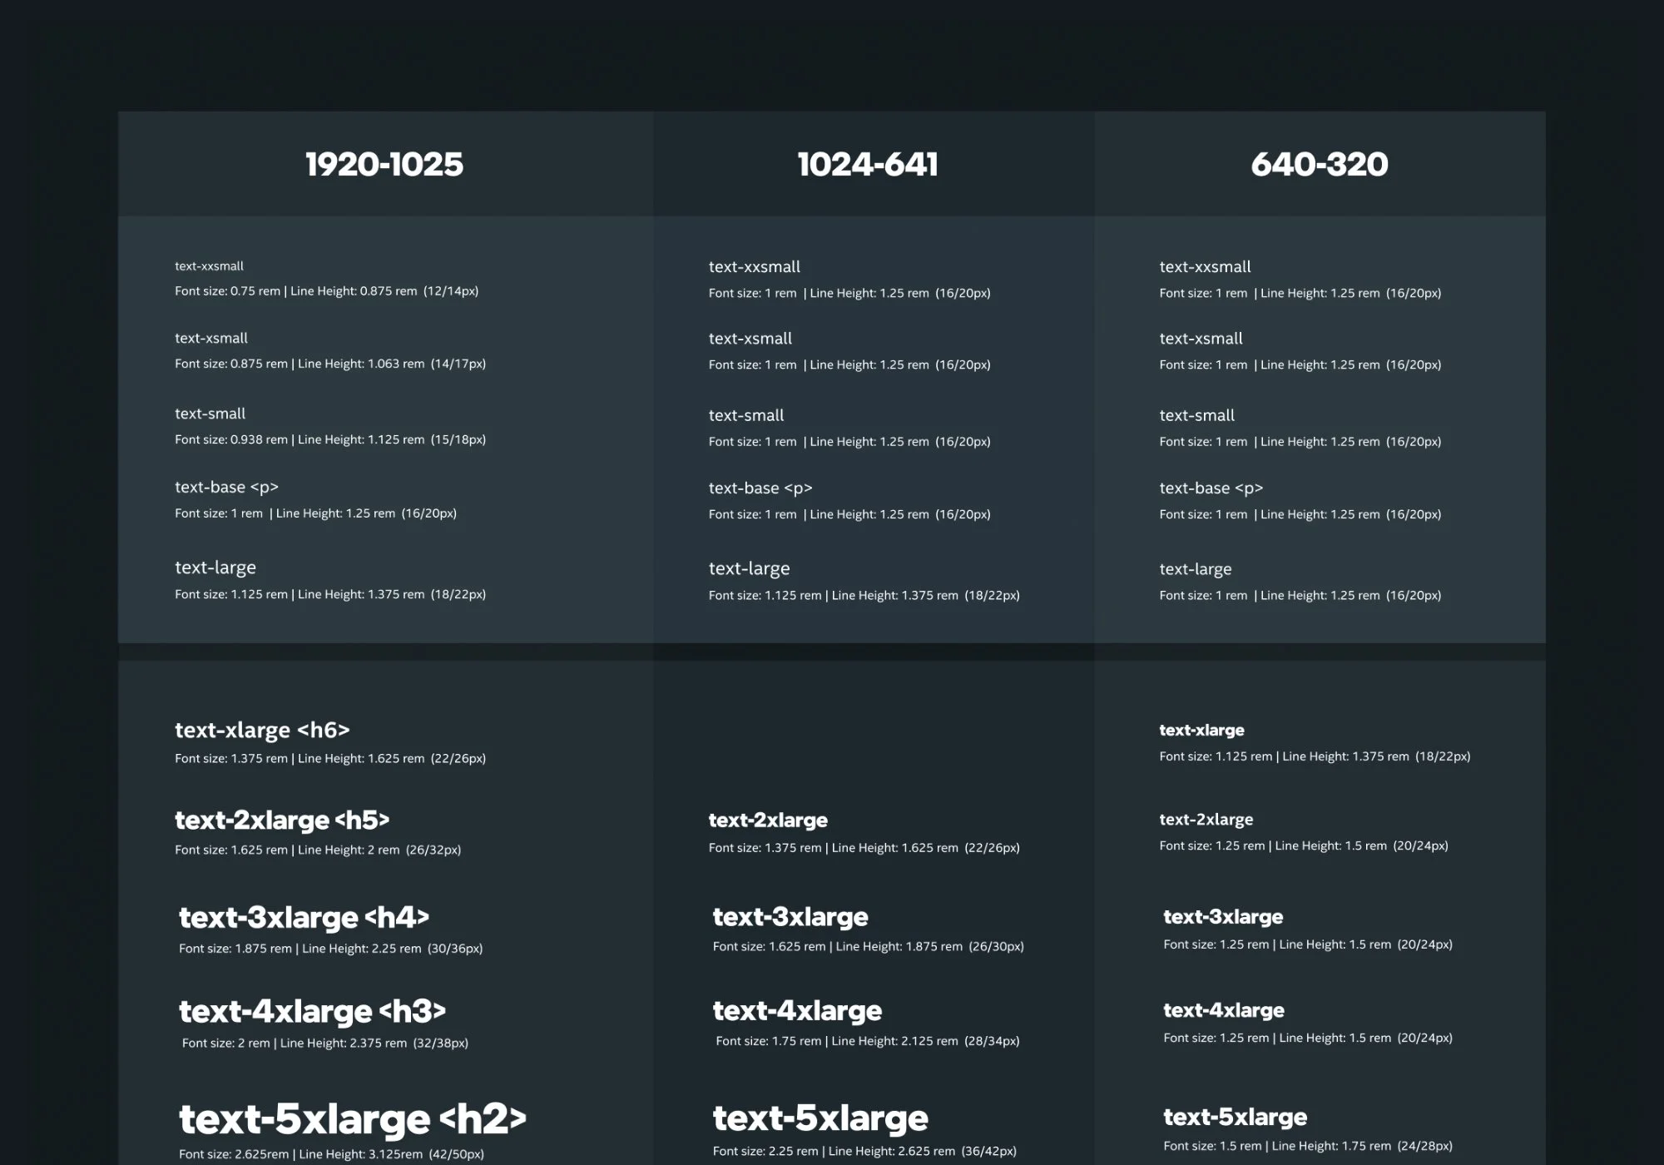Select "text-3xlarge" label in the 1024-641 column
This screenshot has height=1165, width=1664.
[790, 917]
